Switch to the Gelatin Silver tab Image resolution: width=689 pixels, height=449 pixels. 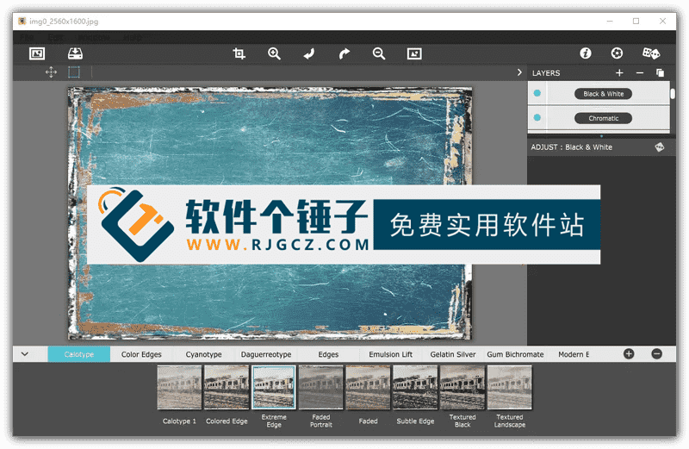pos(453,354)
